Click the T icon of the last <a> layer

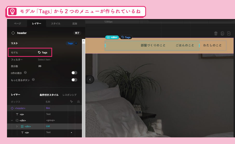pyautogui.click(x=22, y=133)
